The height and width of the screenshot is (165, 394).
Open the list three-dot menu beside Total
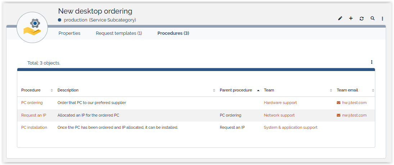click(372, 62)
